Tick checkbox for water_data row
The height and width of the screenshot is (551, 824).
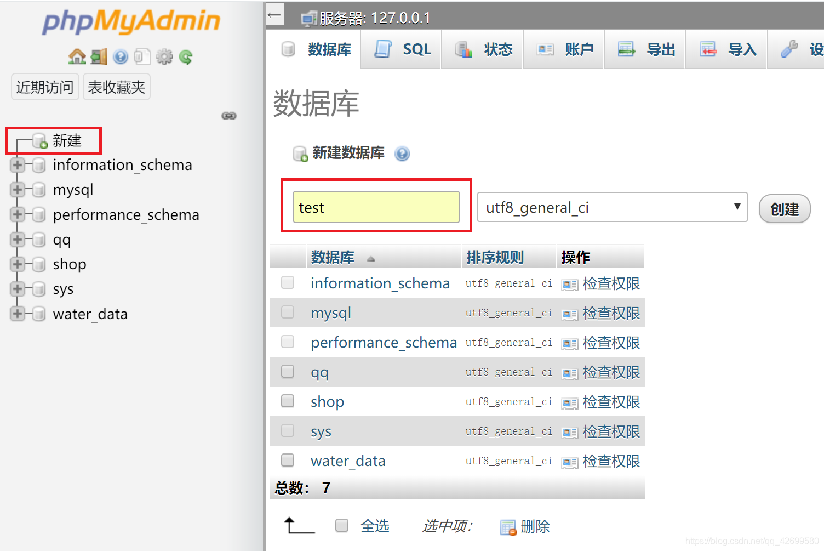[x=288, y=460]
